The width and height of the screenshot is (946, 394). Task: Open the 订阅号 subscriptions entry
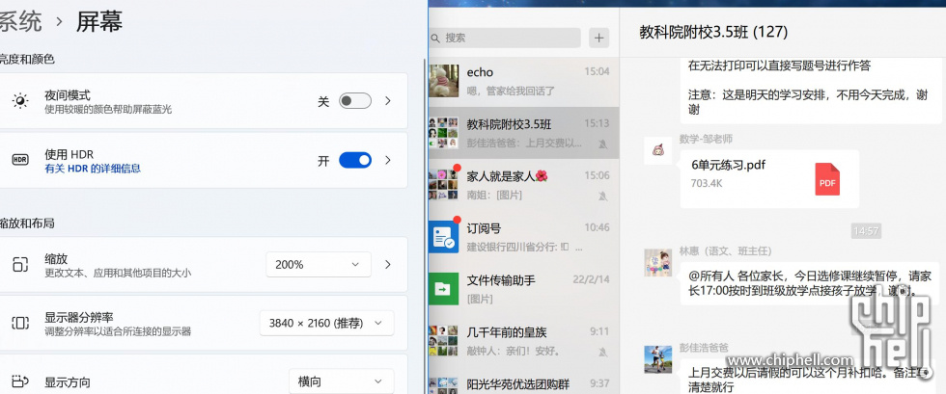pyautogui.click(x=523, y=237)
